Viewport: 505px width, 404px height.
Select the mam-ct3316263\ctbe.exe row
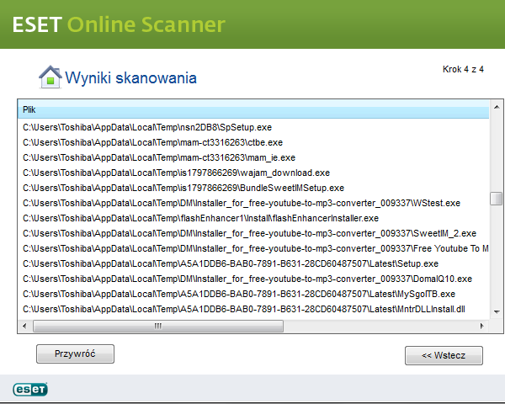point(253,142)
